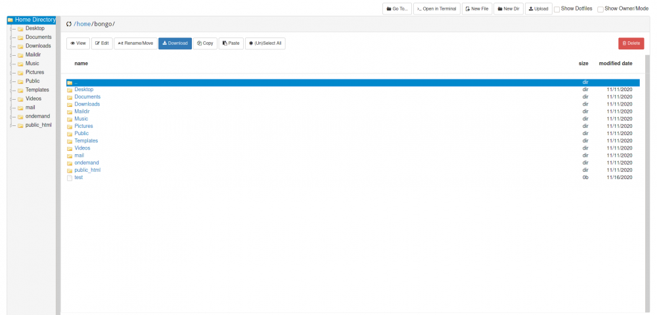Click the refresh icon beside the /home/bongo/ path
This screenshot has height=315, width=657.
pos(69,24)
